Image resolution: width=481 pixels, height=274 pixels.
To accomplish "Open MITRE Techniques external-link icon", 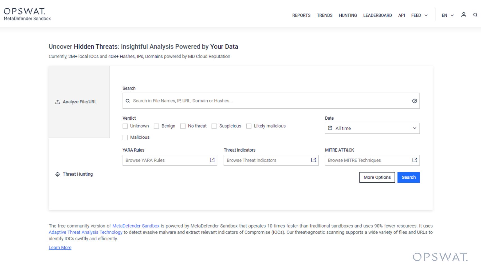I will pyautogui.click(x=414, y=160).
